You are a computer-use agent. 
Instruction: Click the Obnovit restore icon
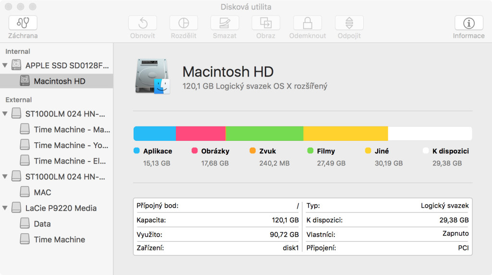click(142, 23)
